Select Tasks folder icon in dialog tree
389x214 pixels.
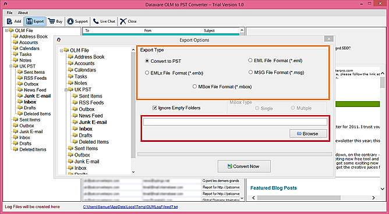point(70,76)
